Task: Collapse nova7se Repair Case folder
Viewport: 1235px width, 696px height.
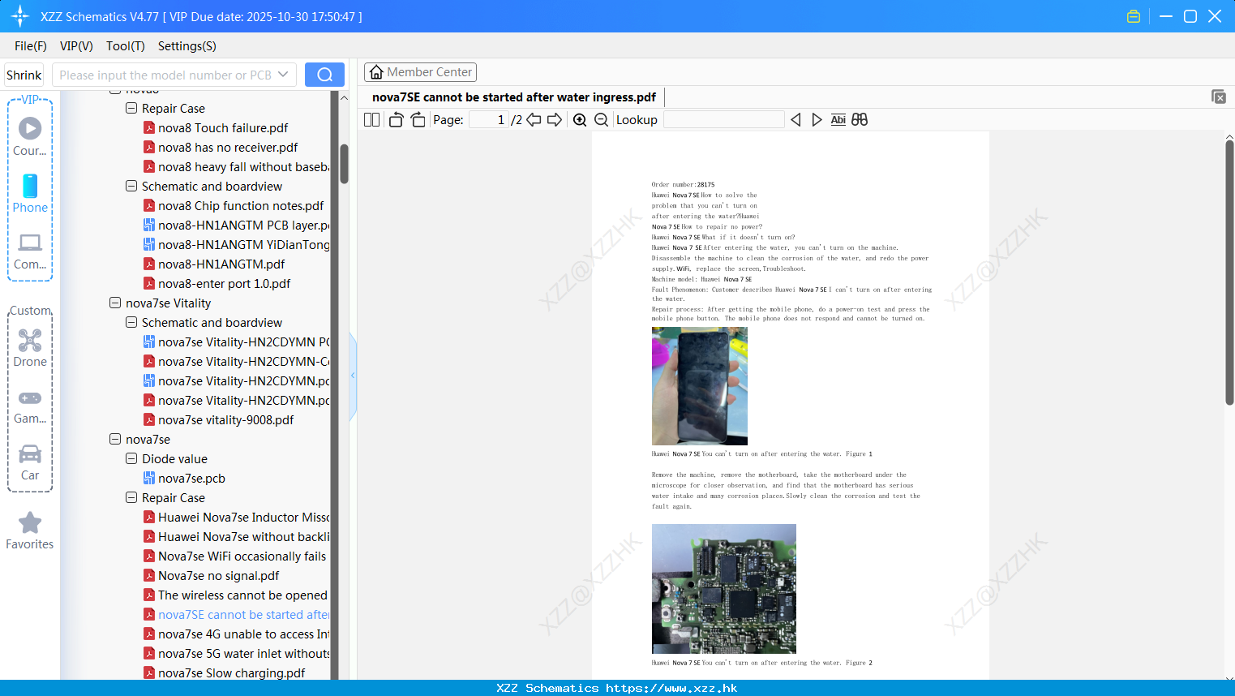Action: pos(131,497)
